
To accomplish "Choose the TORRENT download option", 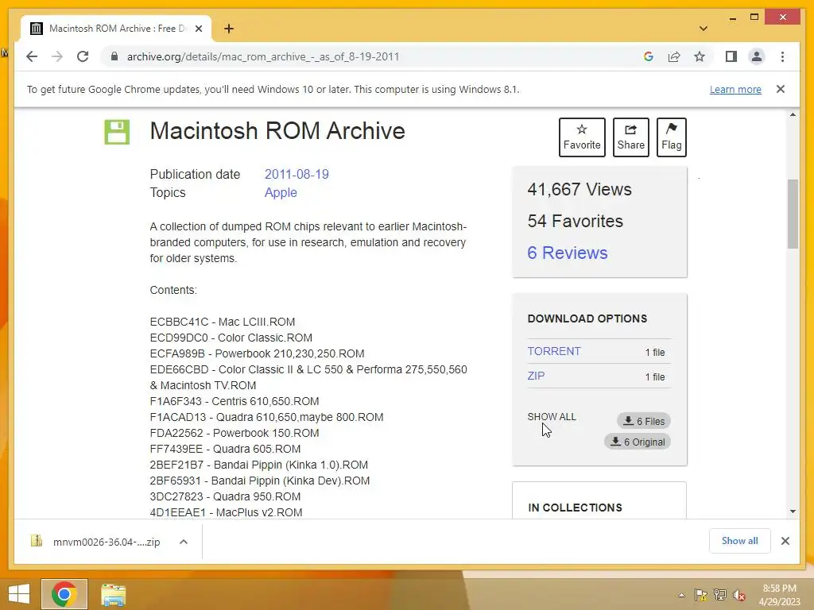I will [x=554, y=351].
